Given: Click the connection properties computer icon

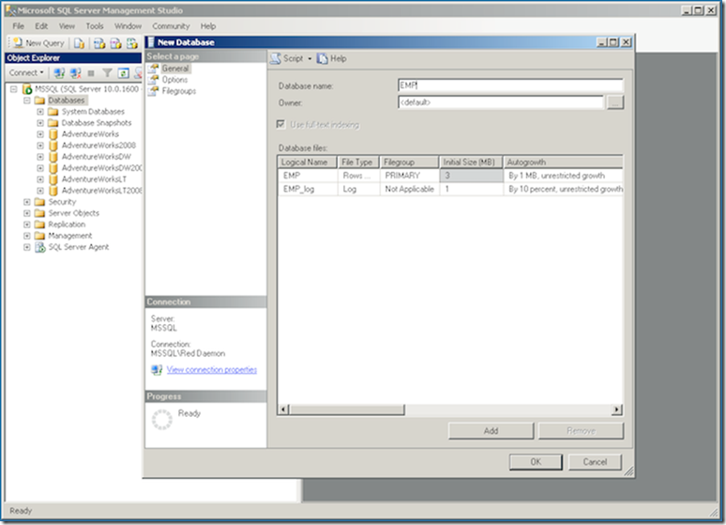Looking at the screenshot, I should (157, 370).
